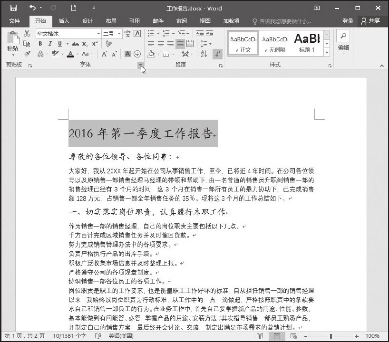
Task: Click the Increase Indent icon
Action: click(211, 33)
